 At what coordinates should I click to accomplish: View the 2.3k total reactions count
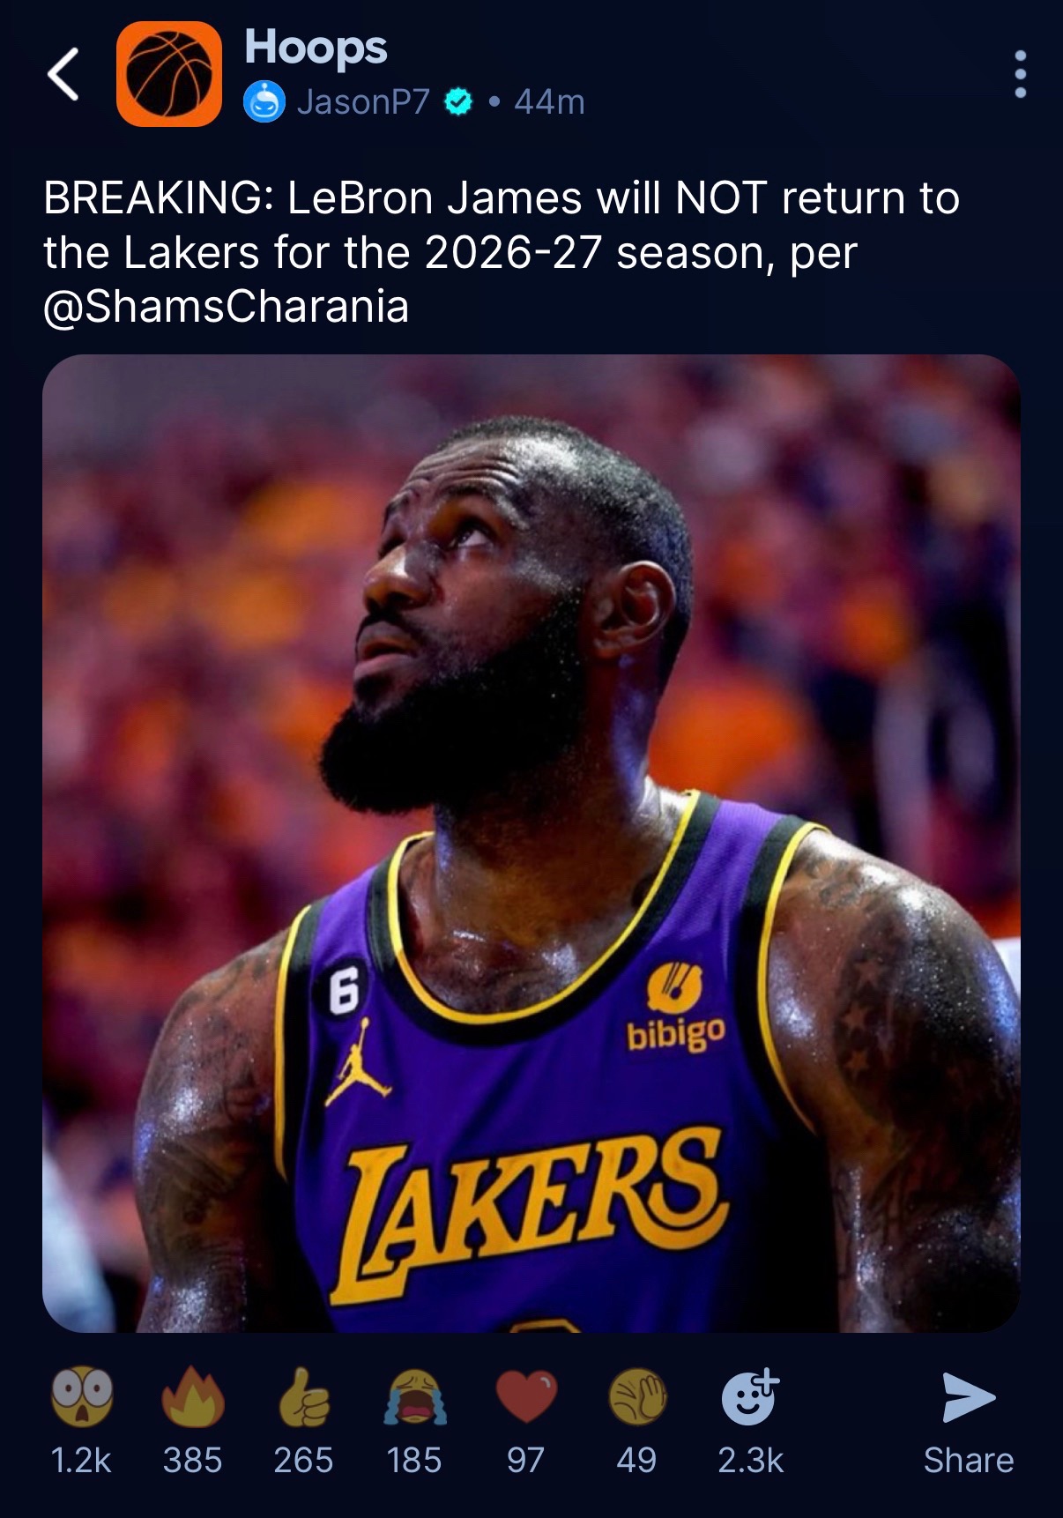[x=750, y=1461]
